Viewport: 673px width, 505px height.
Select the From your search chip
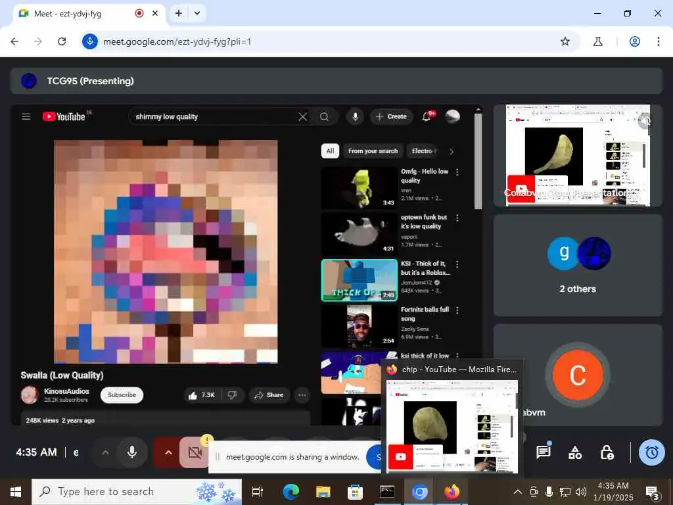coord(373,151)
